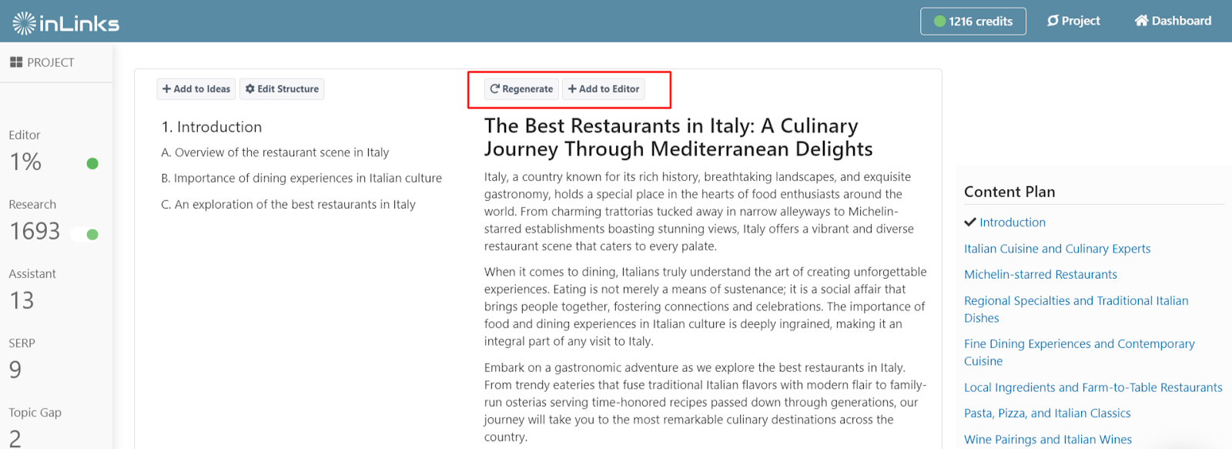
Task: Click the checkmark beside Introduction
Action: click(970, 222)
